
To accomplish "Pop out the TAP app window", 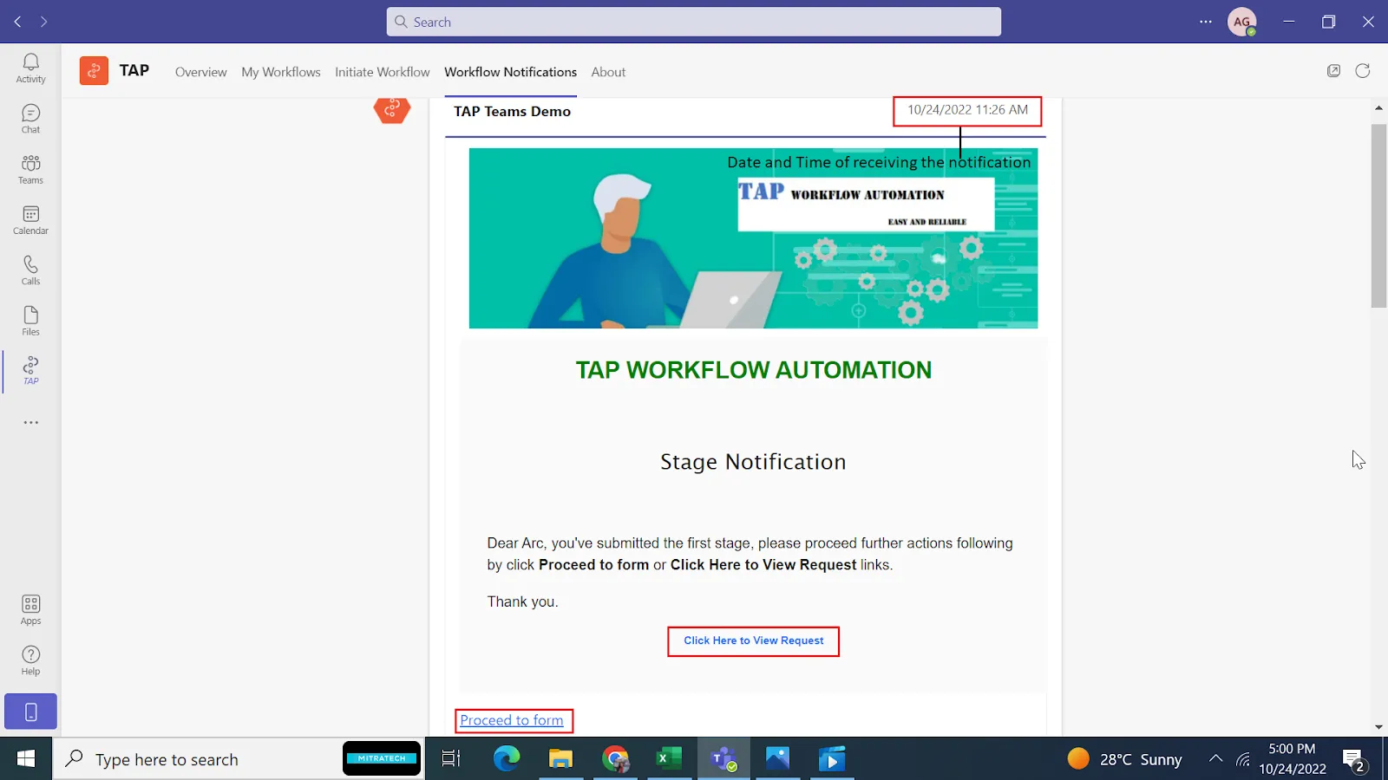I will (1333, 71).
